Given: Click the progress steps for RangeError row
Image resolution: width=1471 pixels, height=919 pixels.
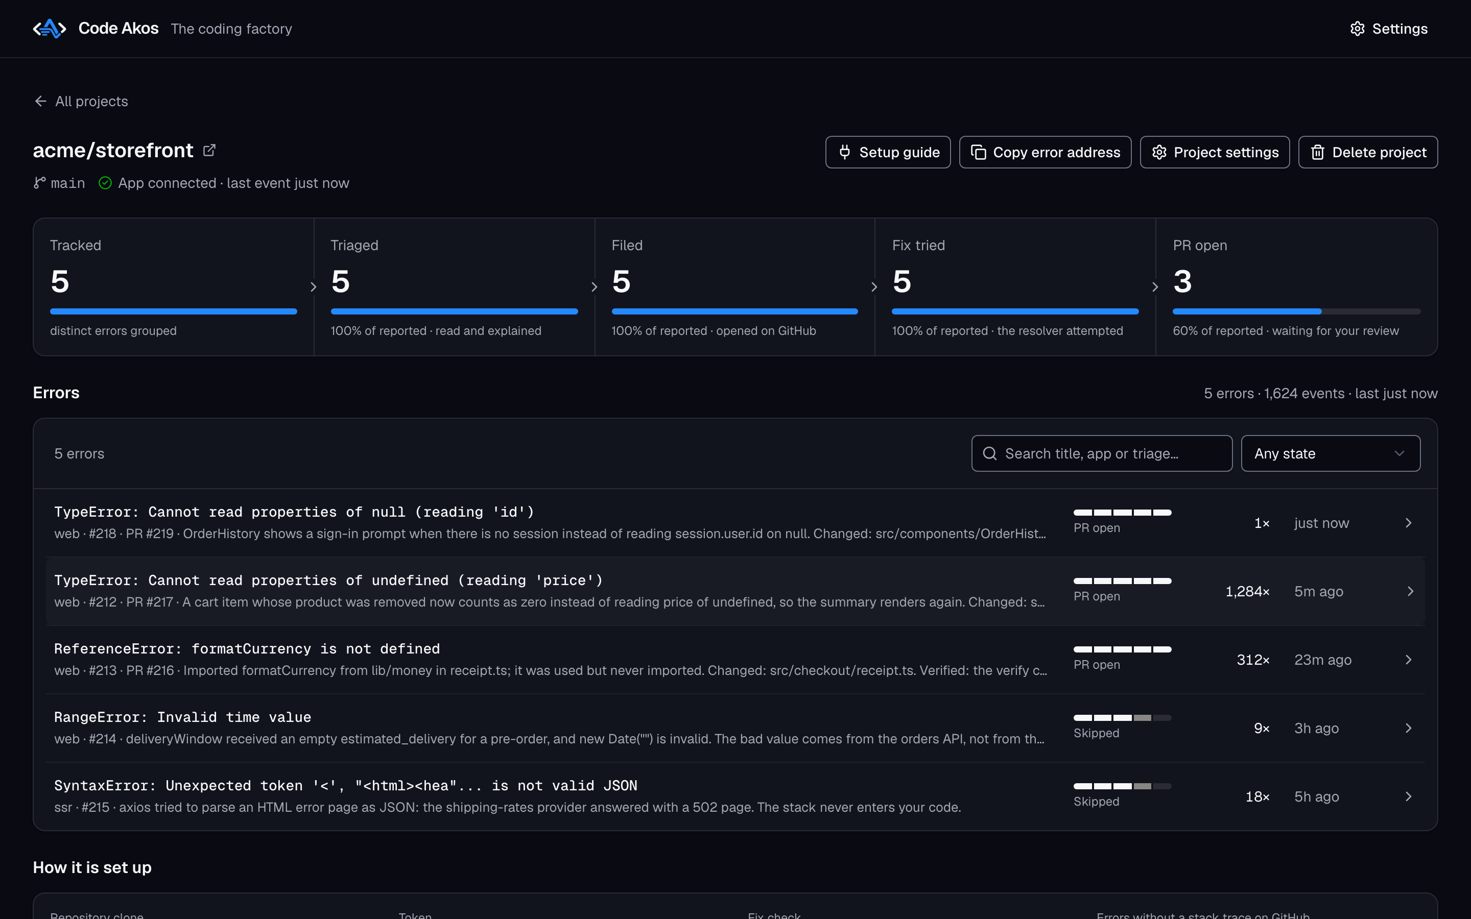Looking at the screenshot, I should [1122, 718].
